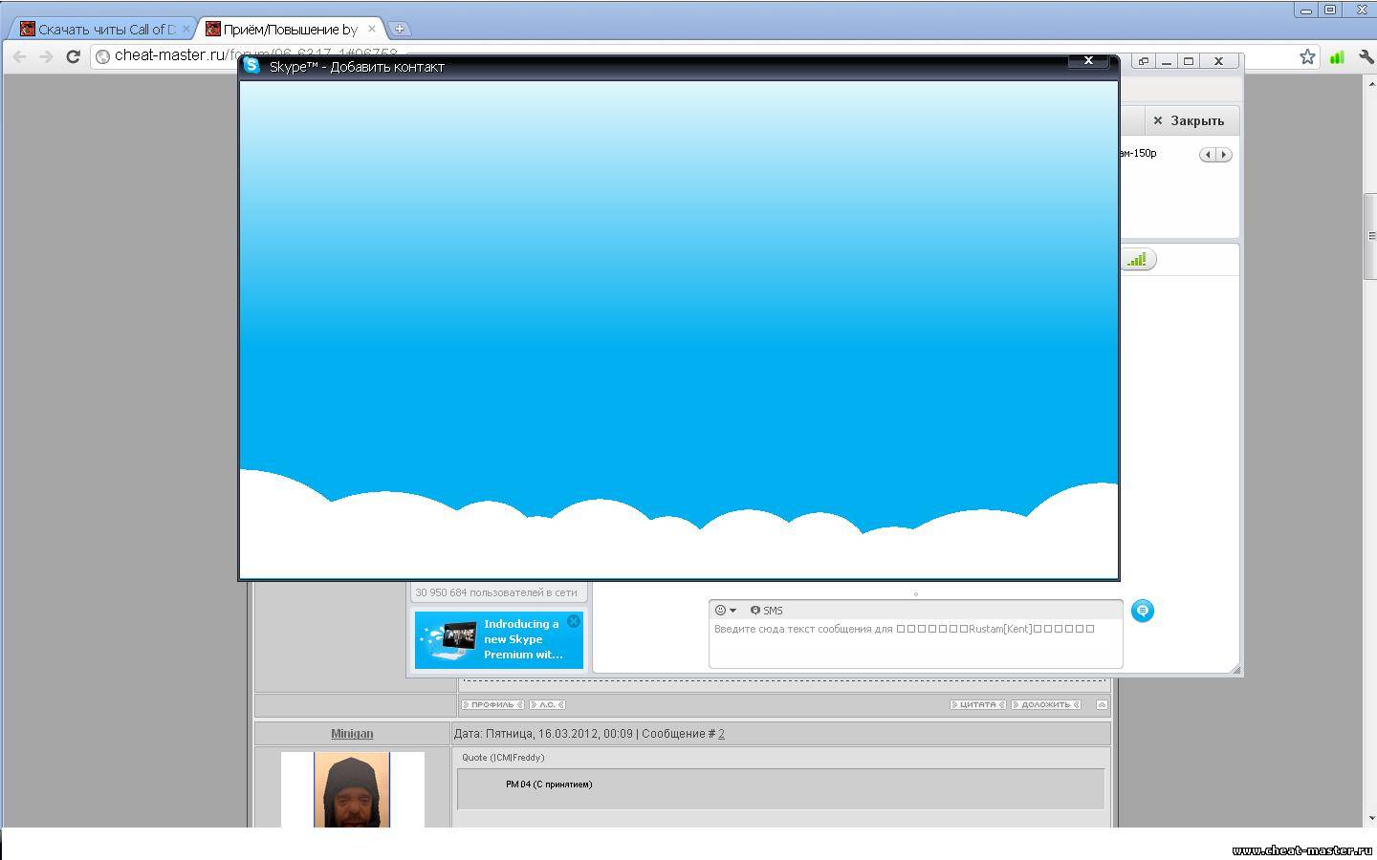Click the green signal bars extension icon
Screen dimensions: 1377x860
tap(1337, 57)
